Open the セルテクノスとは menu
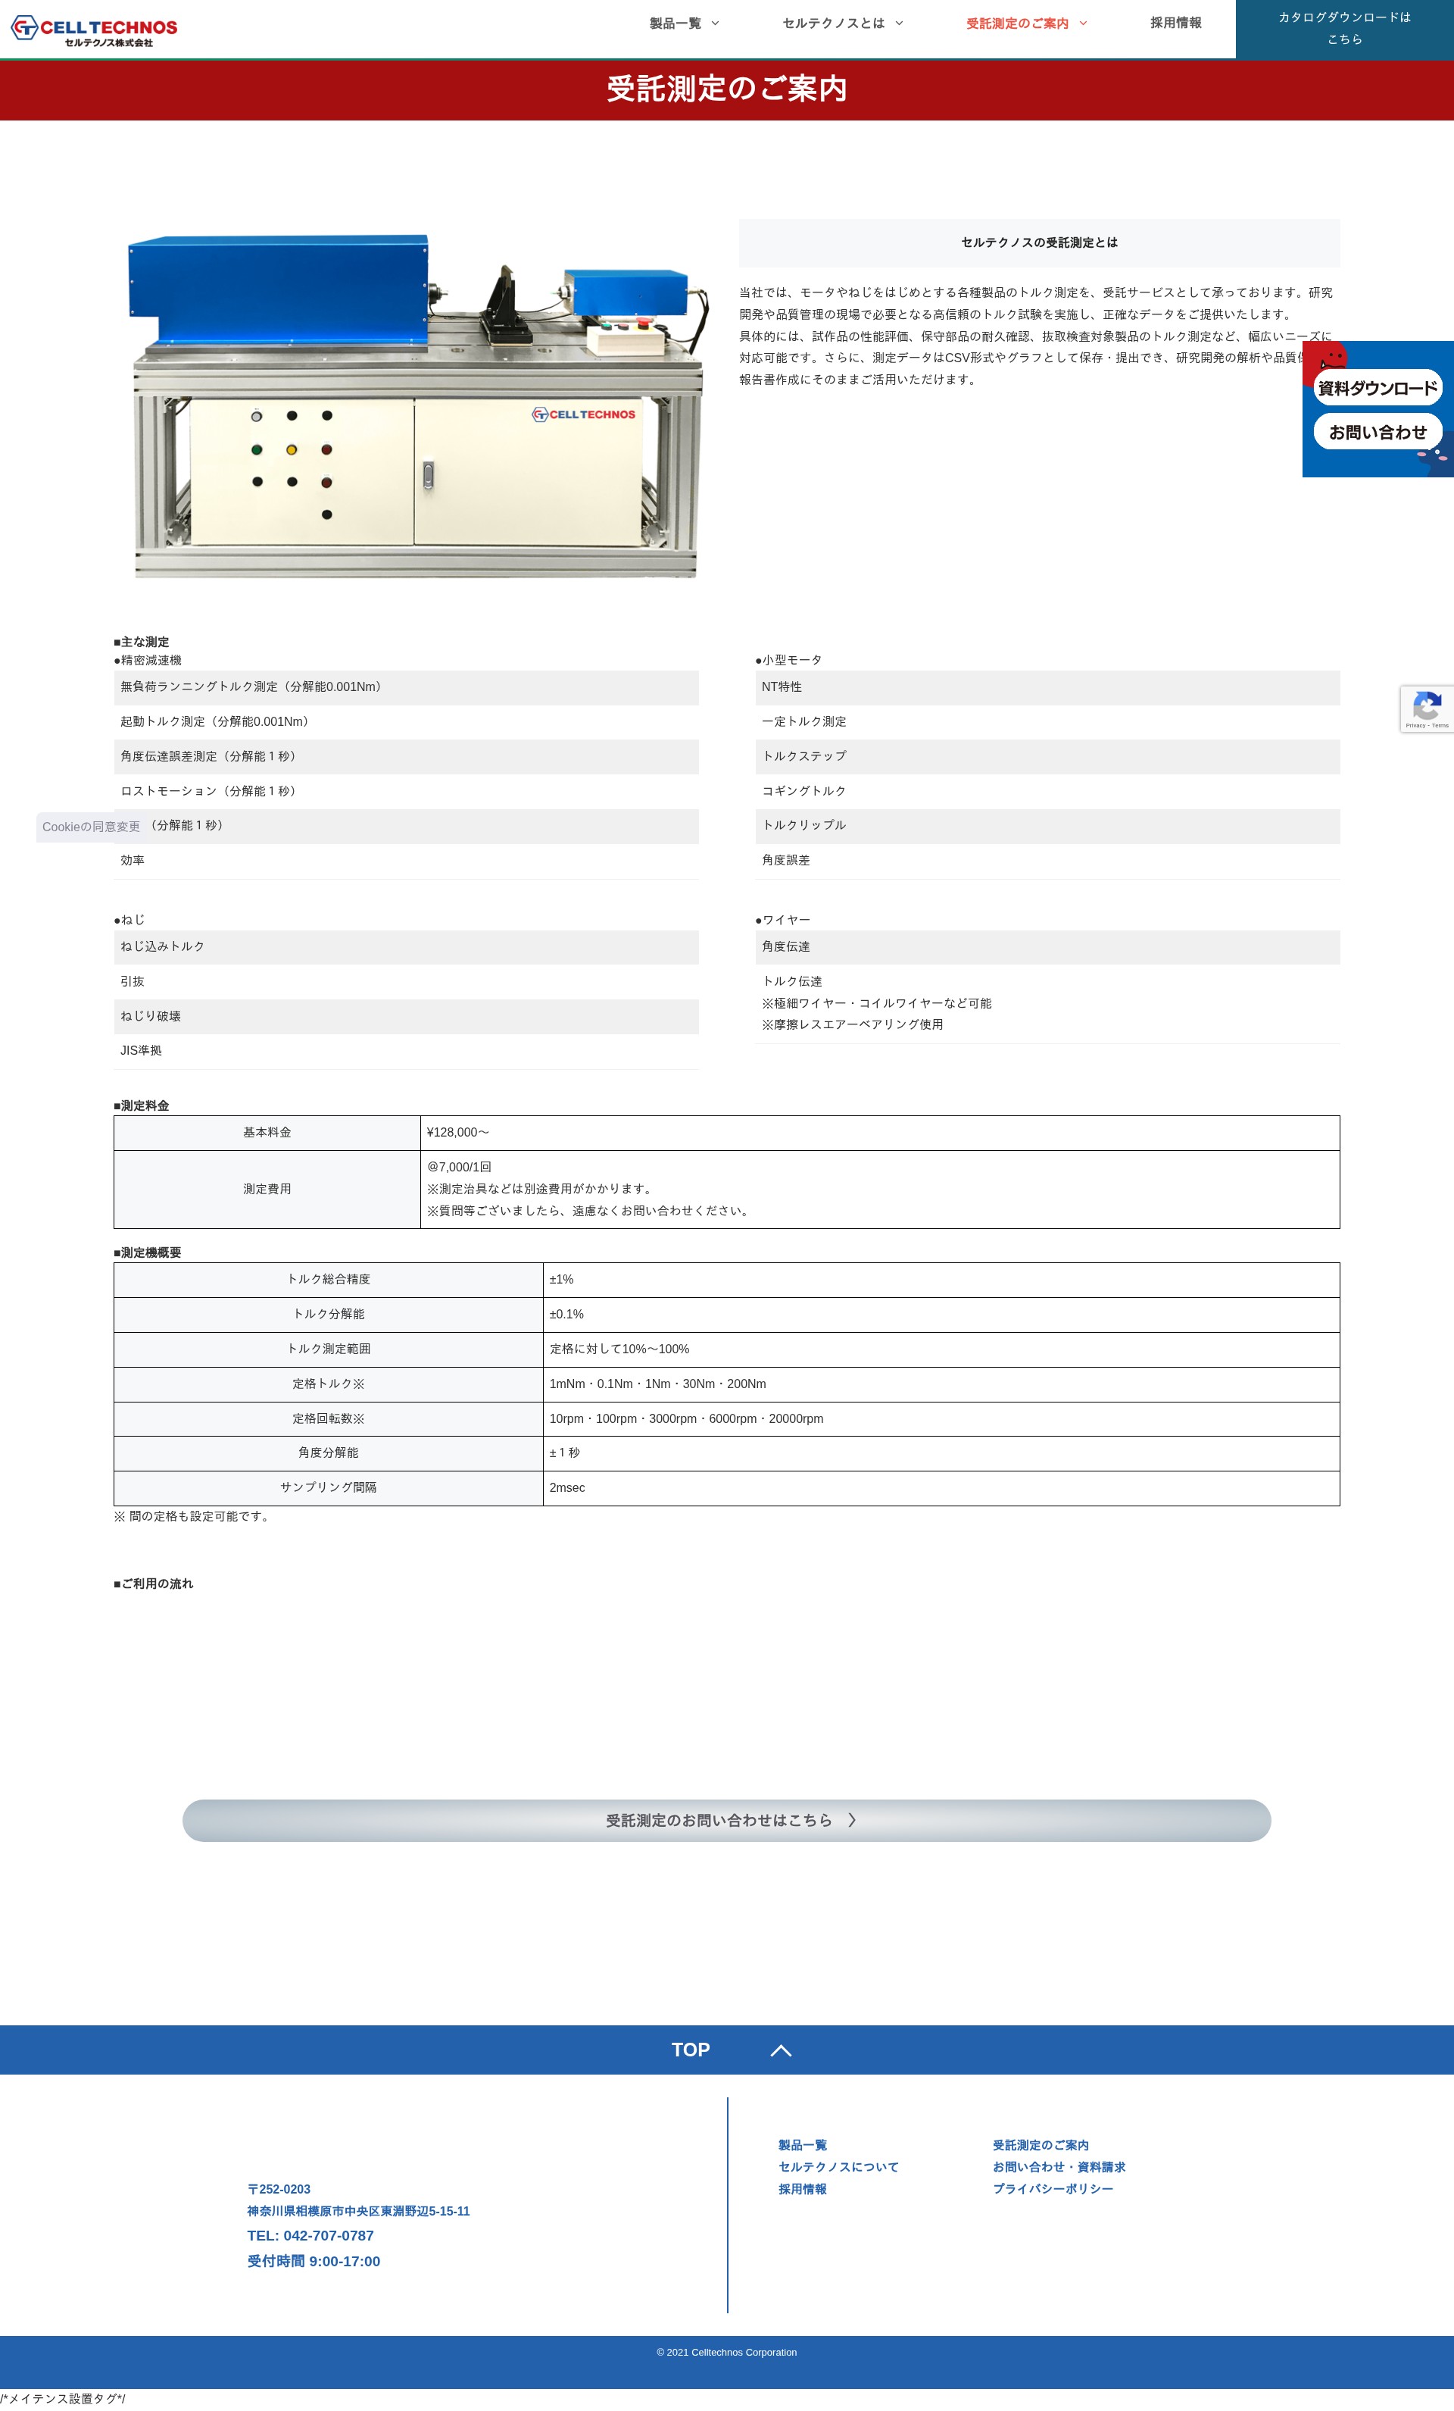The height and width of the screenshot is (2411, 1454). [833, 23]
